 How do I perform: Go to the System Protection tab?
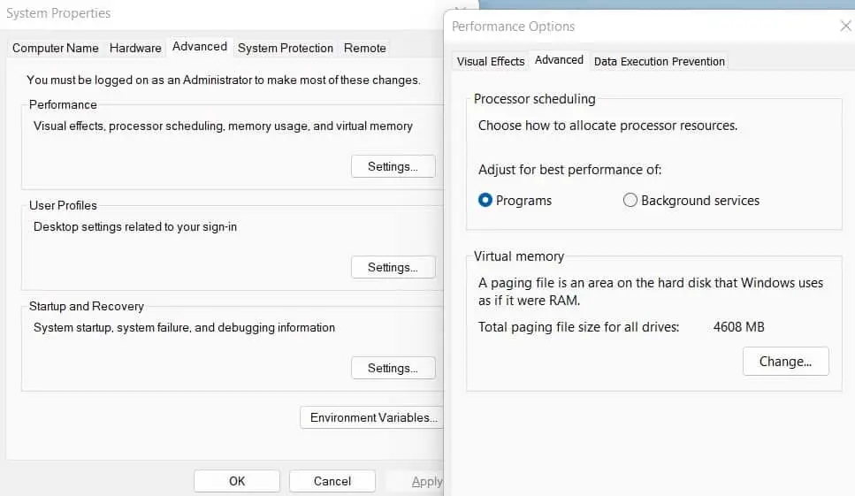coord(286,48)
